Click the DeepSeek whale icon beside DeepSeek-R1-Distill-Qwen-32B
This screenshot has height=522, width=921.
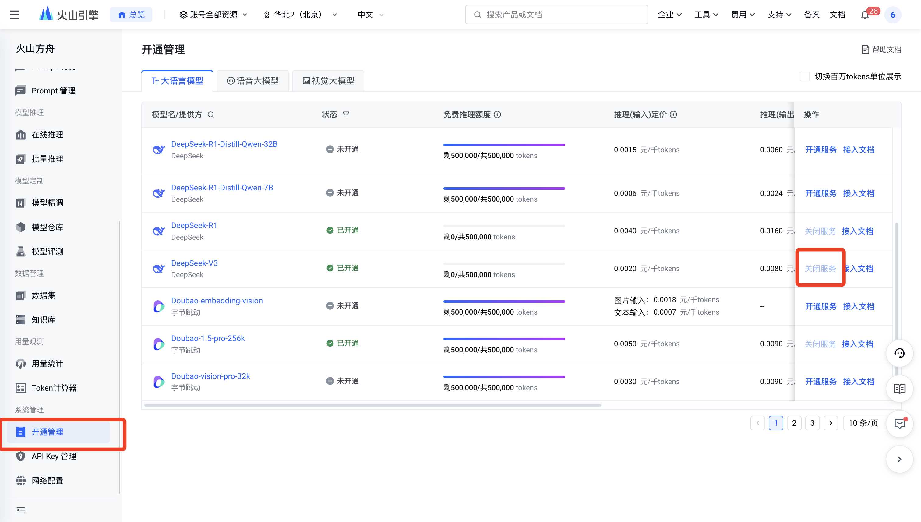[x=159, y=150]
